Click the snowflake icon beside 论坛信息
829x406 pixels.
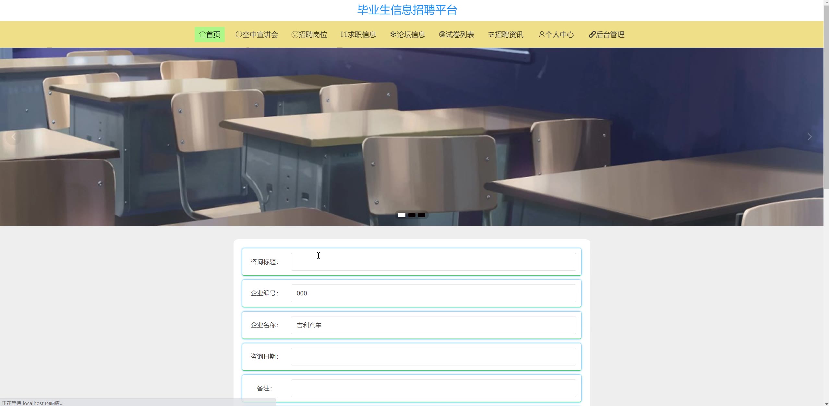(x=393, y=34)
